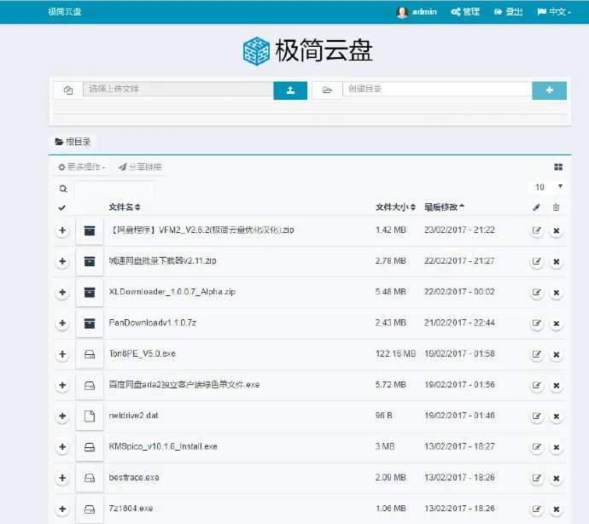Rename netdrive2.dat
This screenshot has width=589, height=524.
536,416
